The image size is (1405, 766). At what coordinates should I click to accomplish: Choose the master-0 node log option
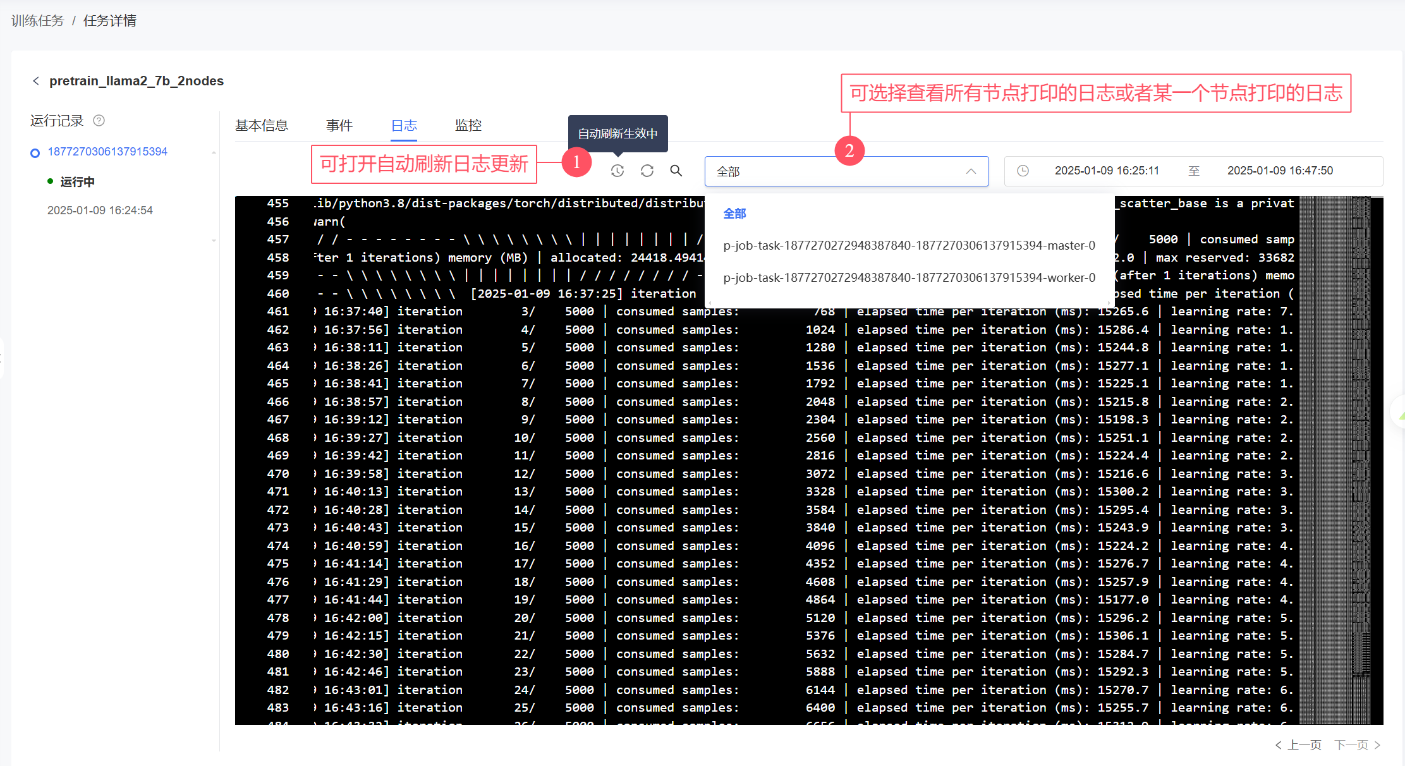point(909,245)
